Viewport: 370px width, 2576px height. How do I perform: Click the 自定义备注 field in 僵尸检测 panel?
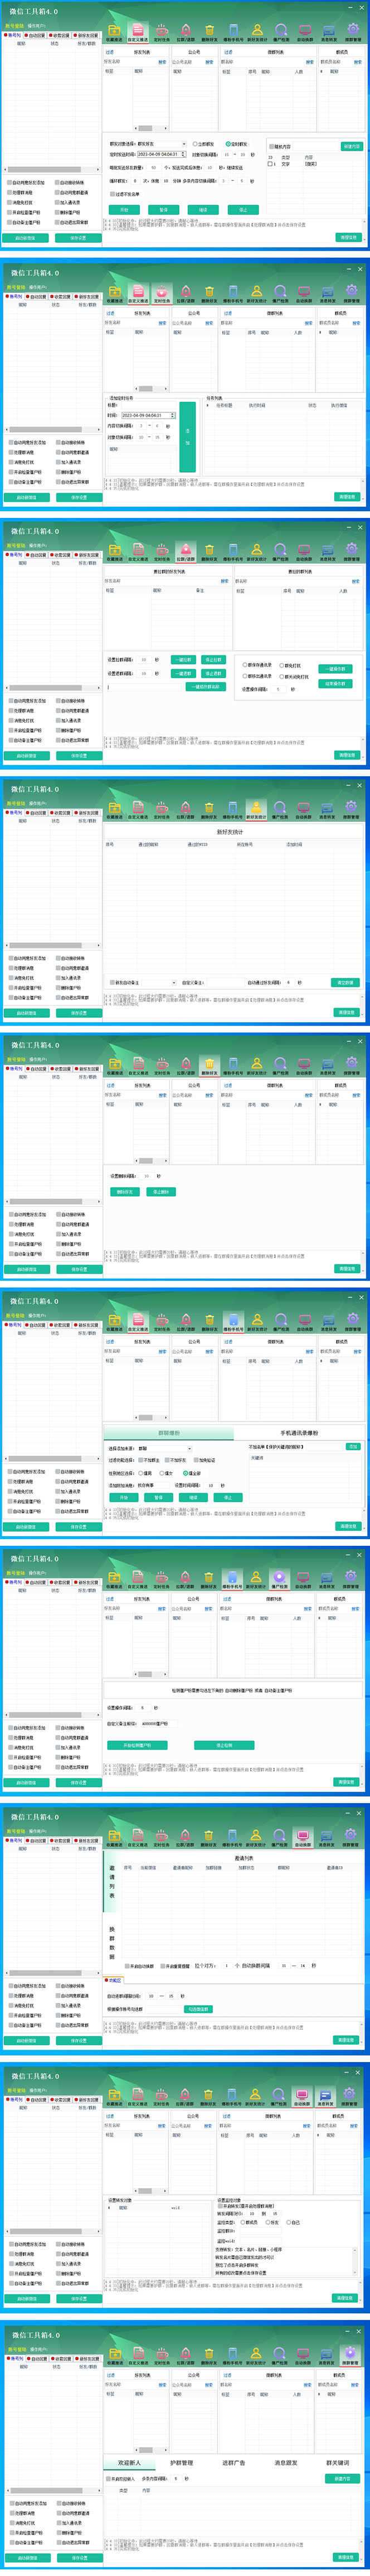(x=154, y=1724)
